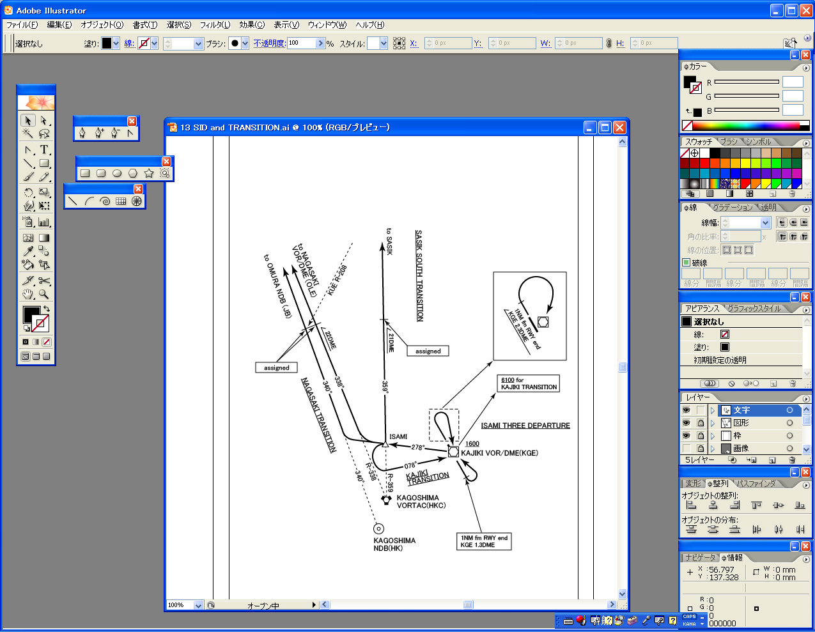Select the Magic Wand tool
815x632 pixels.
pos(28,134)
